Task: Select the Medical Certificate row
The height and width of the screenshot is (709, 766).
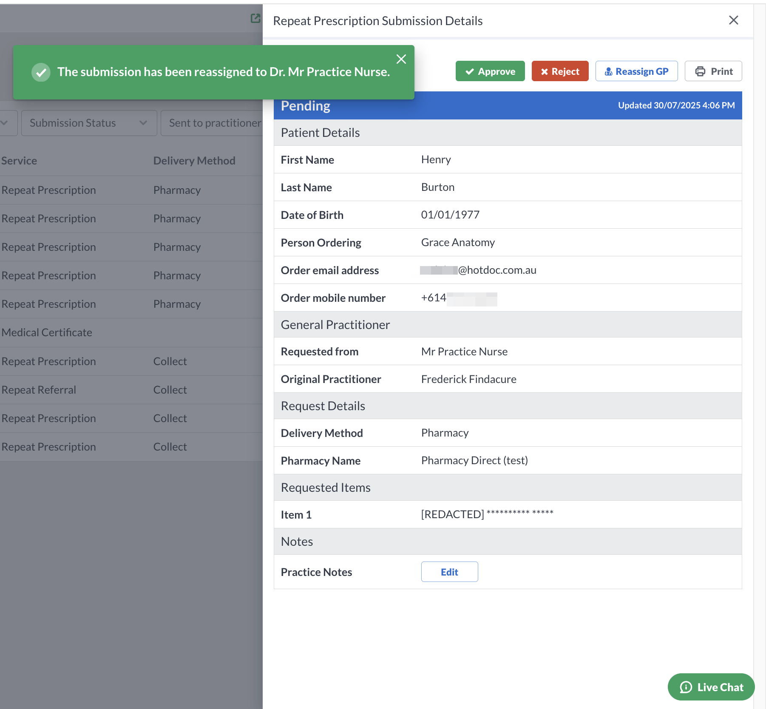Action: pyautogui.click(x=131, y=332)
